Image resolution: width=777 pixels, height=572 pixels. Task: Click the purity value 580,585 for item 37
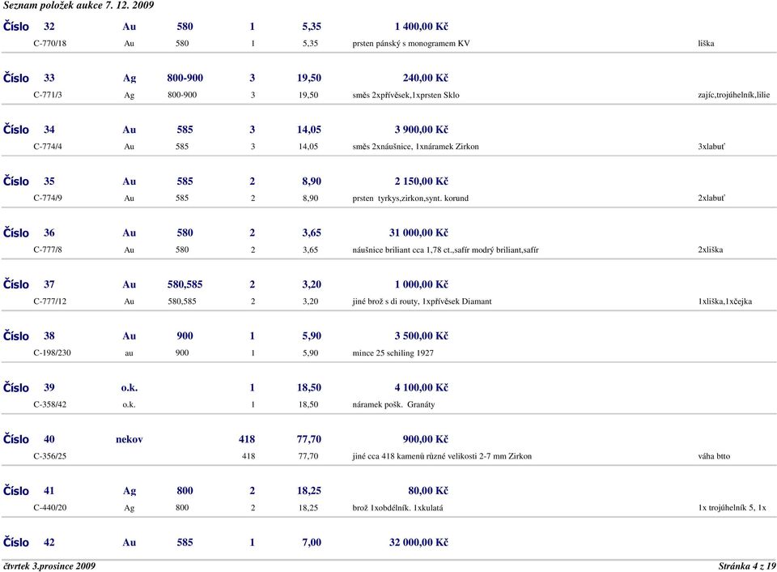click(185, 284)
